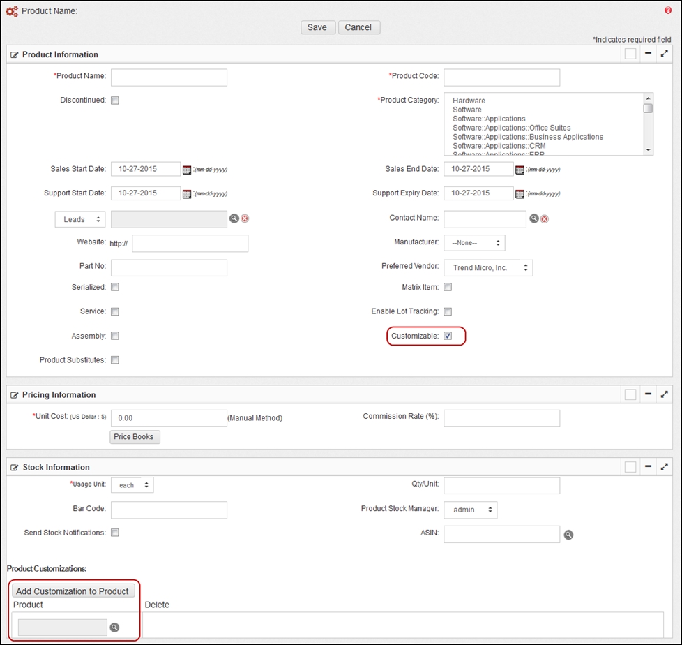The height and width of the screenshot is (645, 682).
Task: Open calendar picker for Support Start Date
Action: pos(187,194)
